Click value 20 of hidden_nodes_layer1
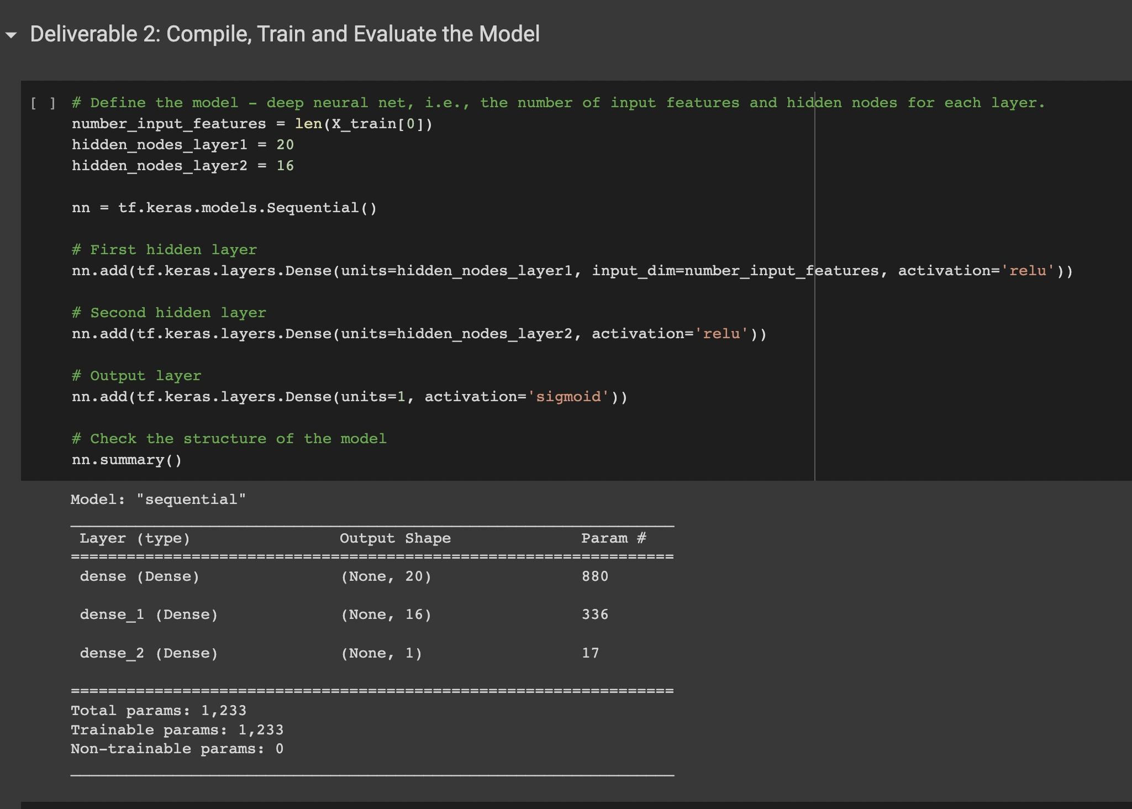 285,145
